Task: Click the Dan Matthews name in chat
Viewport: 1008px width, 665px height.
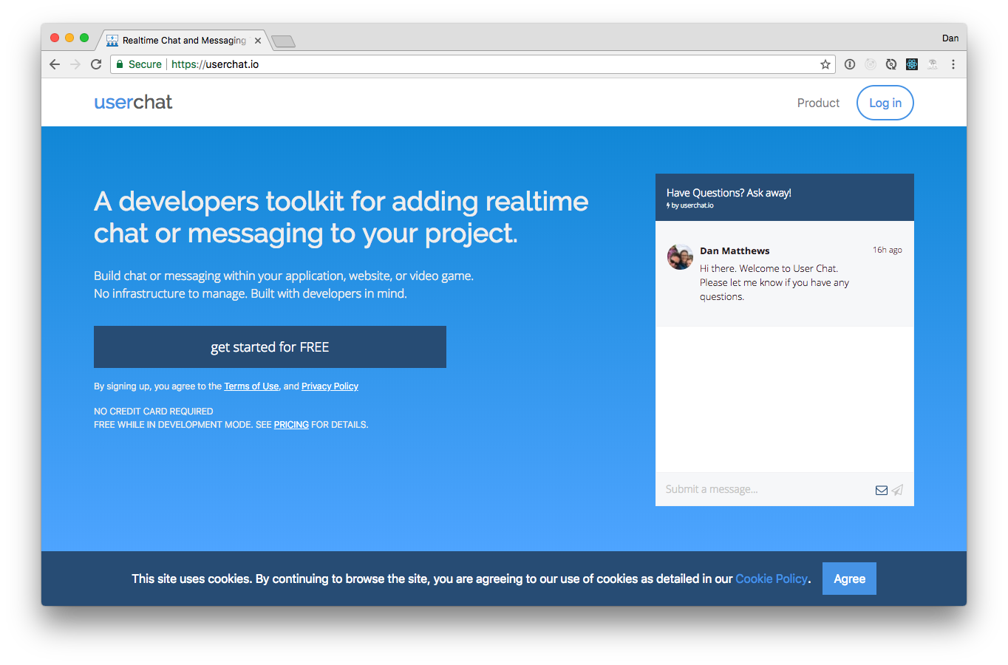Action: [735, 251]
